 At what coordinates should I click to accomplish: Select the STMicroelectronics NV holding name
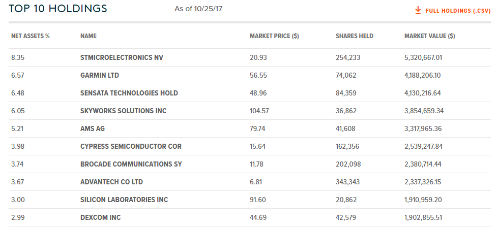pyautogui.click(x=122, y=57)
